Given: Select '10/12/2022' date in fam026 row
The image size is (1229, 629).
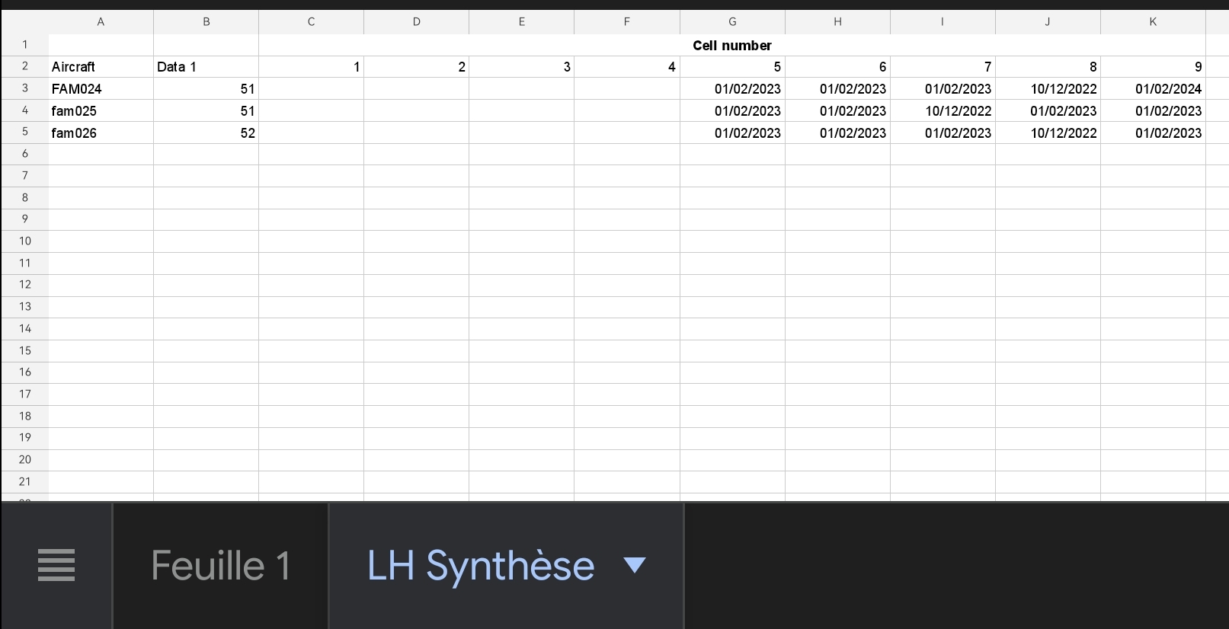Looking at the screenshot, I should [1048, 133].
